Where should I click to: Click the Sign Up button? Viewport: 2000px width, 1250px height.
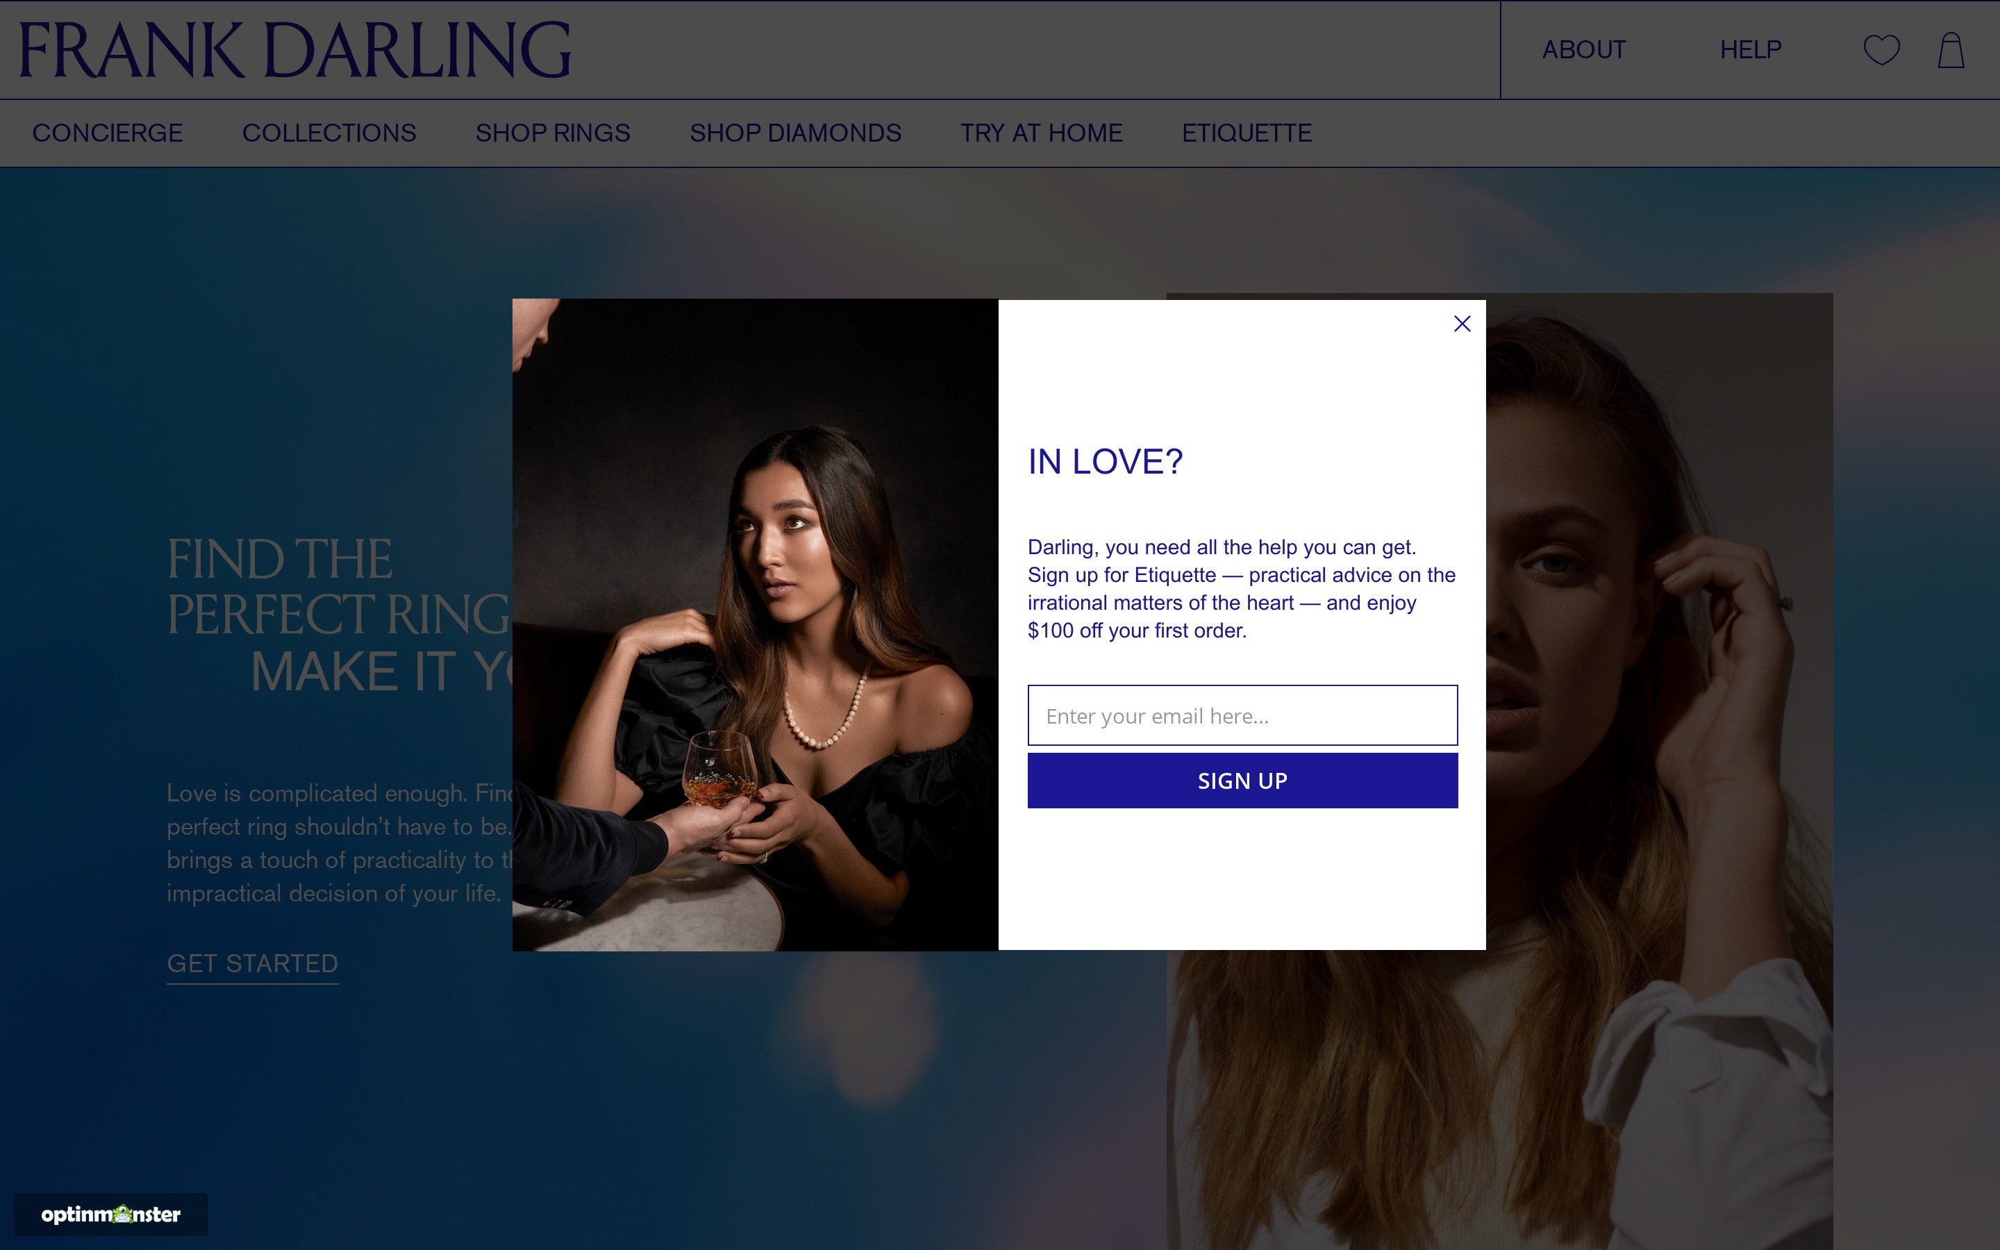[x=1242, y=781]
